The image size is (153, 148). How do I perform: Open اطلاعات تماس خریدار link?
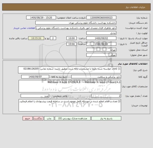pos(24,28)
